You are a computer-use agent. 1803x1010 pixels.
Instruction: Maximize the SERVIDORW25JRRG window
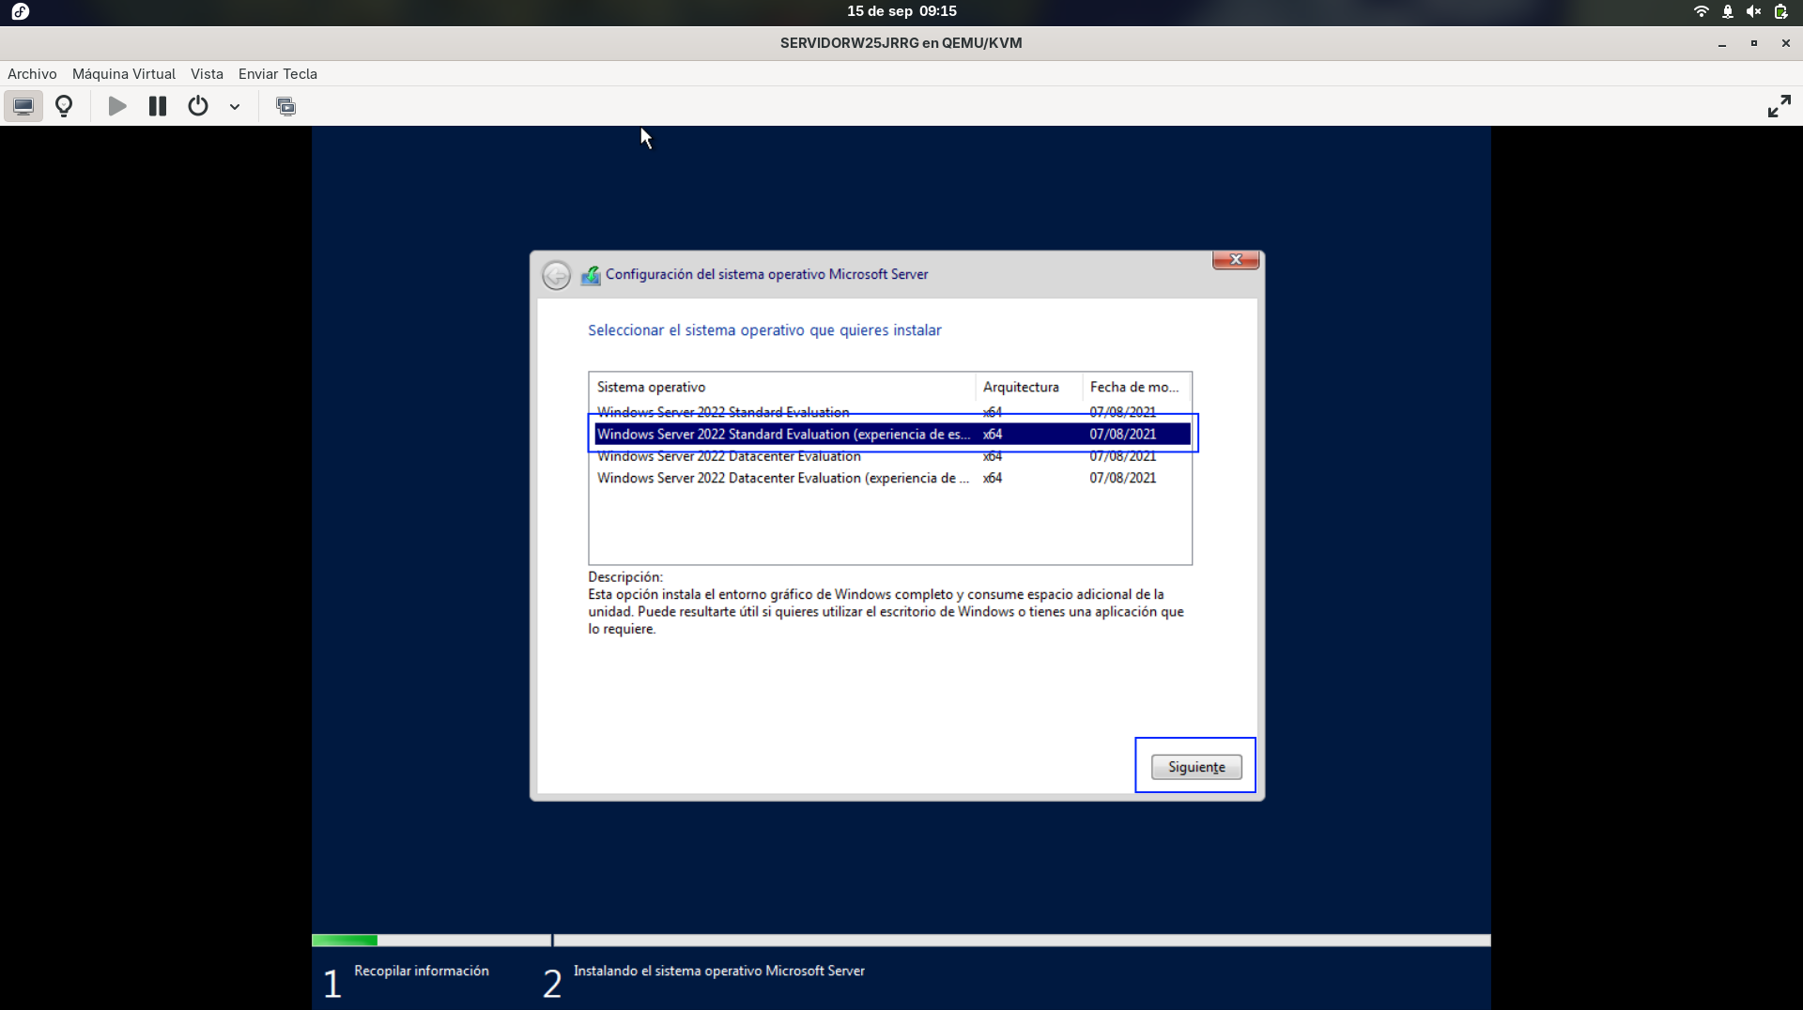tap(1753, 43)
